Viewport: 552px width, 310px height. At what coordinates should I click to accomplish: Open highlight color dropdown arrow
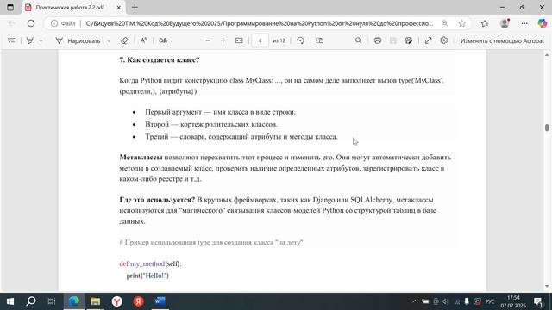coord(41,41)
